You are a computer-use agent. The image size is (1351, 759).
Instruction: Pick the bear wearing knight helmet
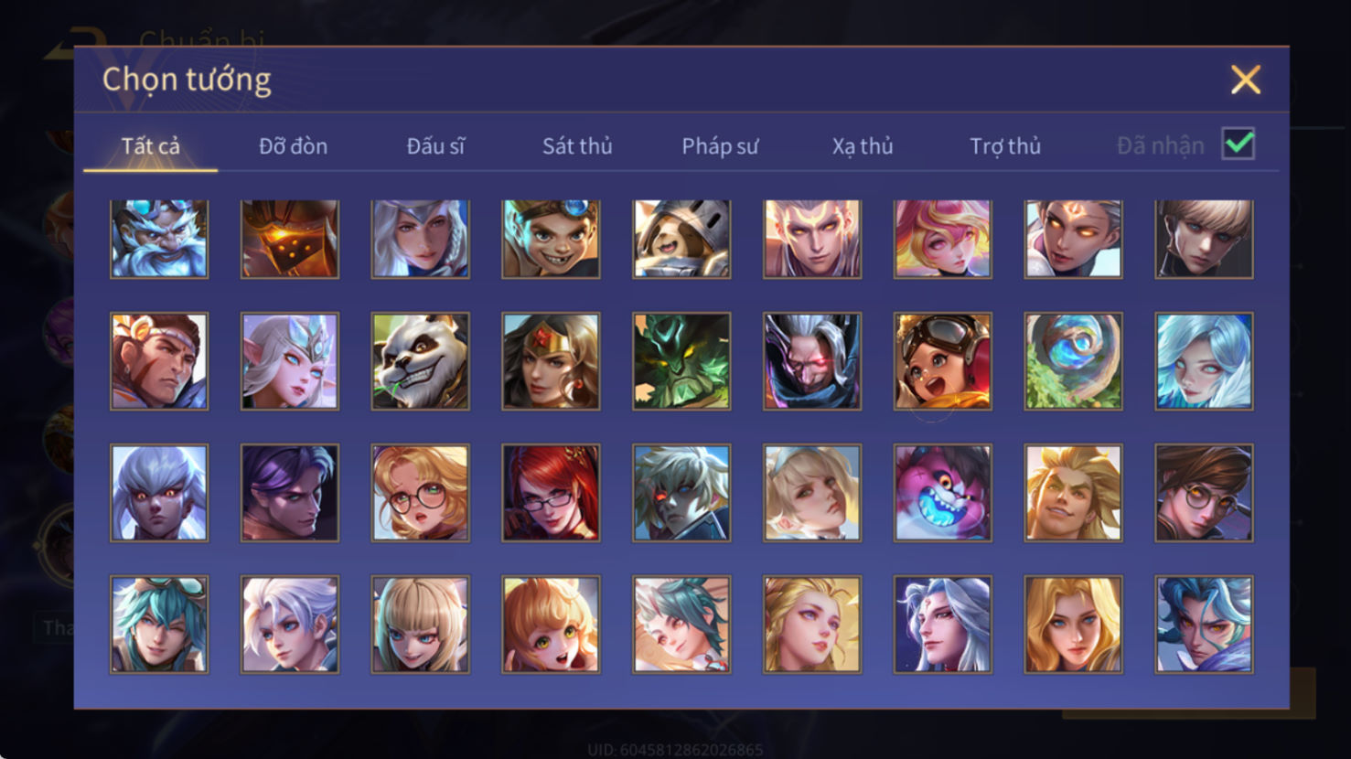[x=681, y=239]
